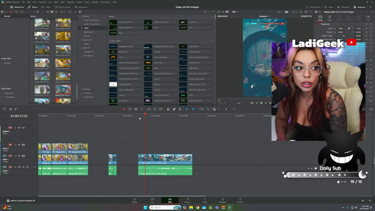Collapse the Audio FX tree
Image resolution: width=375 pixels, height=211 pixels.
[x=80, y=48]
